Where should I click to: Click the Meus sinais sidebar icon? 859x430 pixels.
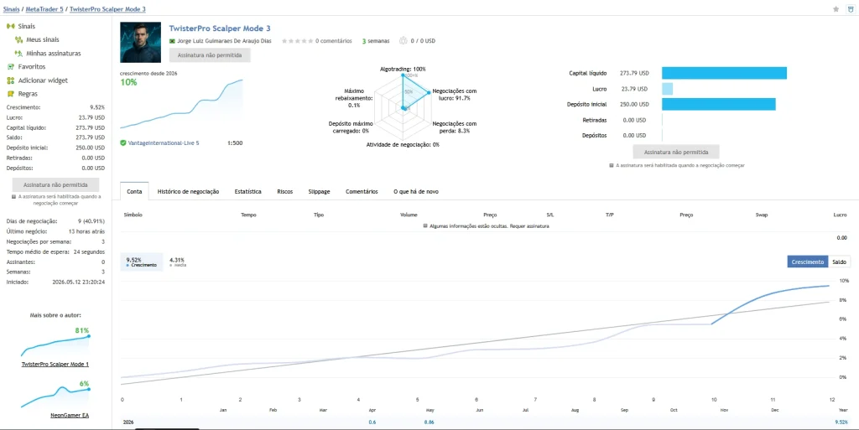(18, 40)
